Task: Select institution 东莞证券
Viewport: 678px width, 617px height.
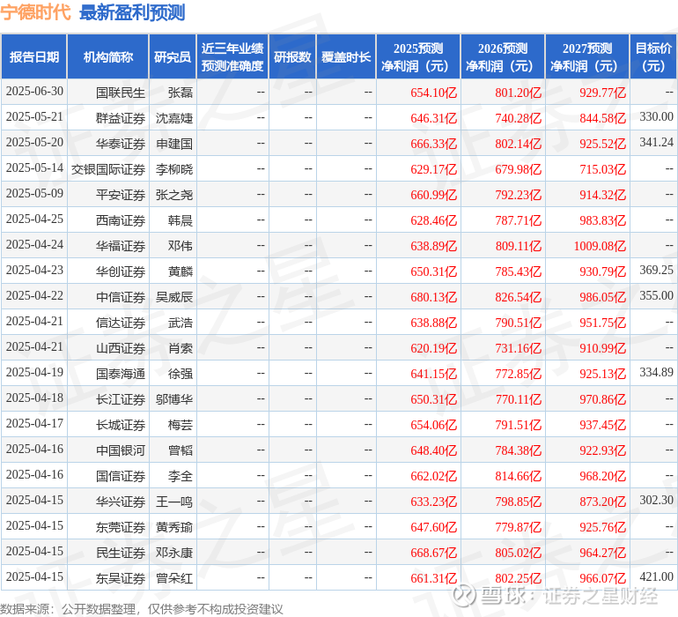Action: click(121, 527)
